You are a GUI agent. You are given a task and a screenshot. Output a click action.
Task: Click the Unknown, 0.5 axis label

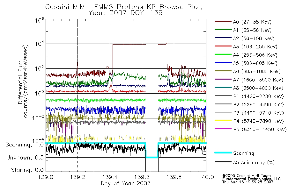click(x=25, y=158)
